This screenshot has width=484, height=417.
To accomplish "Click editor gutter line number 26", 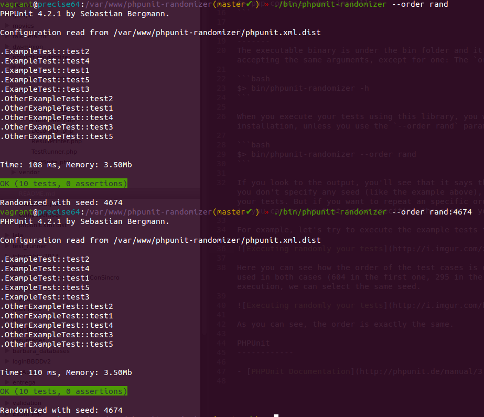I will [221, 116].
